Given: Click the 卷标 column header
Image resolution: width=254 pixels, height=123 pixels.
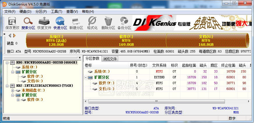Looking at the screenshot, I should [x=106, y=65].
